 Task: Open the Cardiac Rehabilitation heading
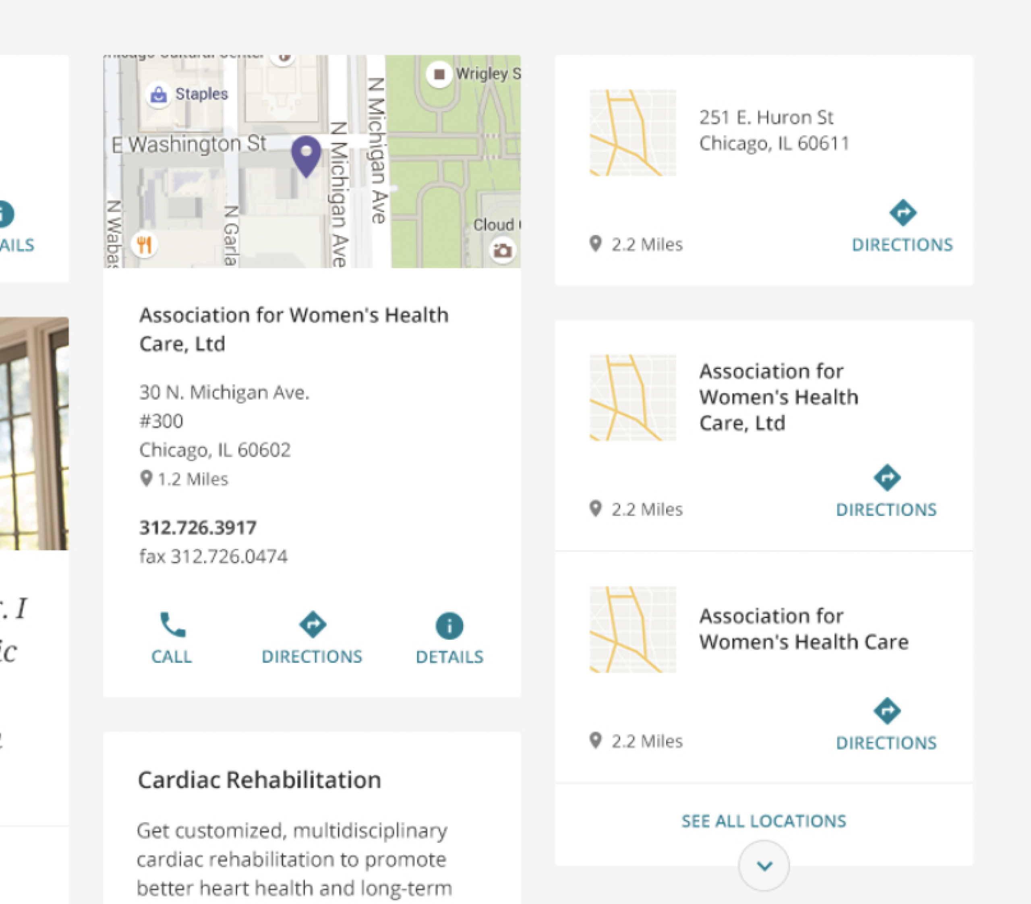tap(259, 780)
